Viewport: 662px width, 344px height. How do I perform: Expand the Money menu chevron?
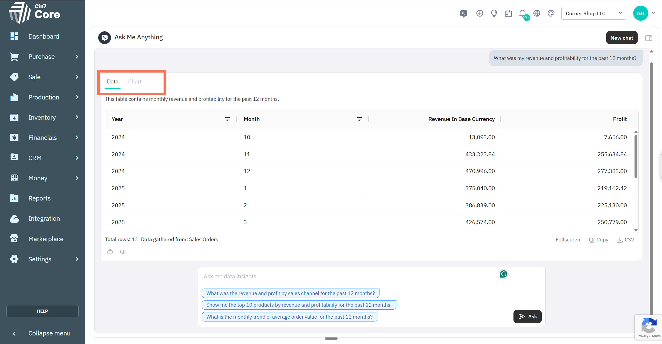tap(77, 178)
